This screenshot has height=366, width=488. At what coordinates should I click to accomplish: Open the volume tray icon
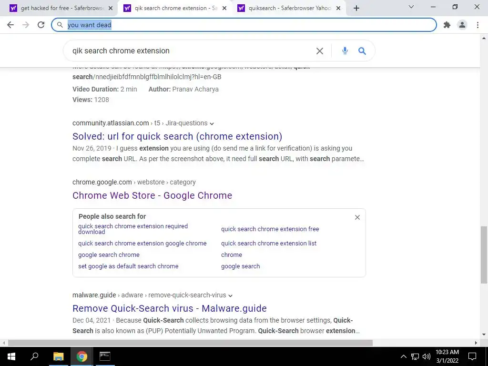(427, 356)
